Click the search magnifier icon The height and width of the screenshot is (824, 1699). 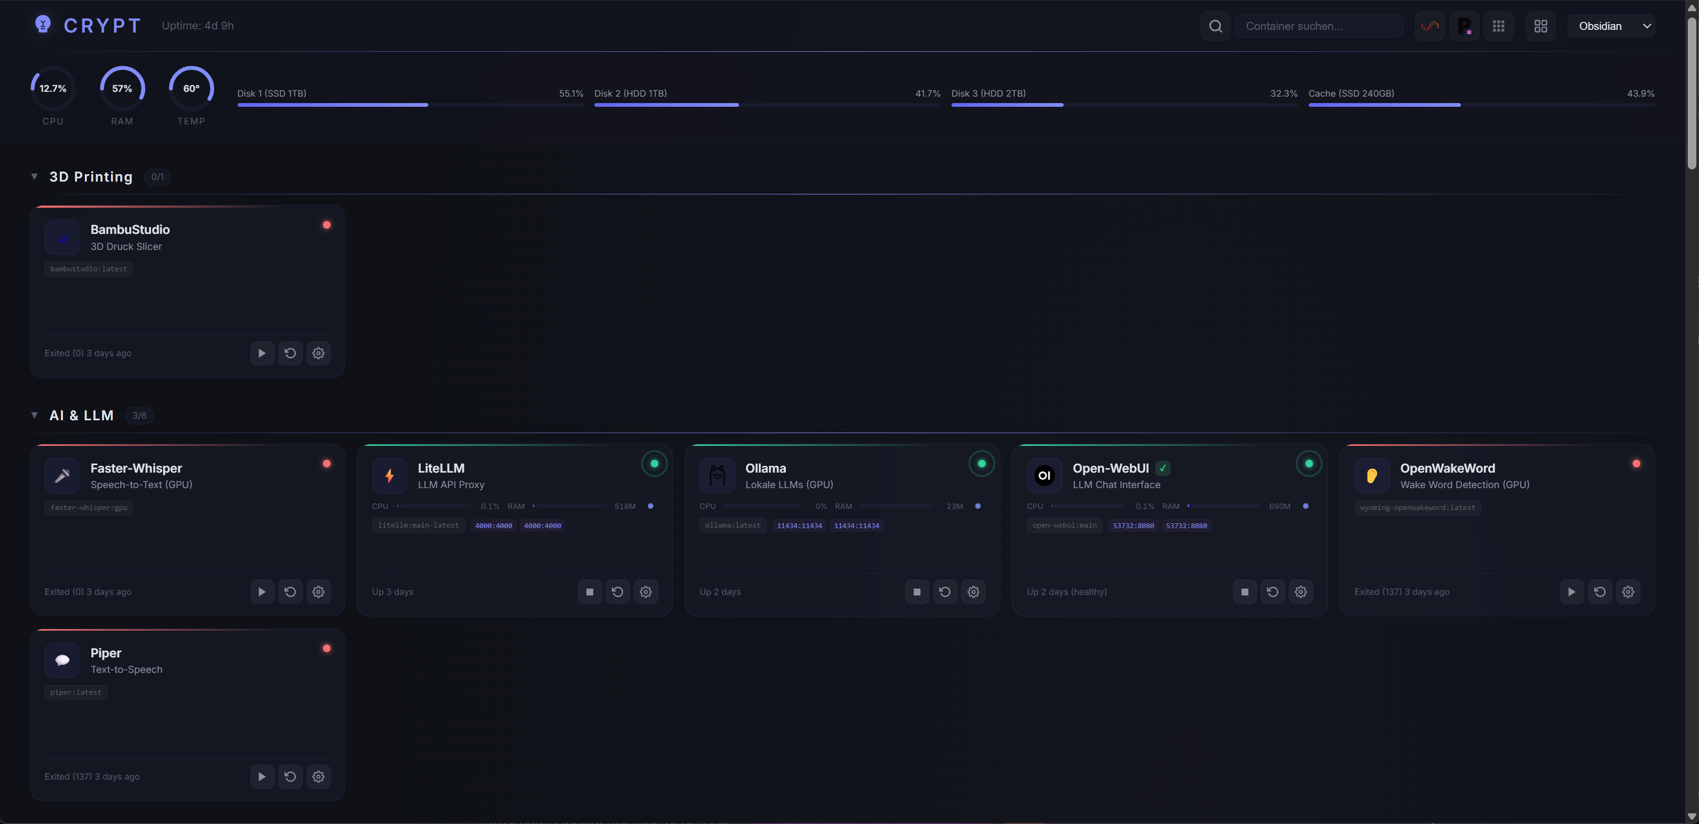coord(1216,26)
